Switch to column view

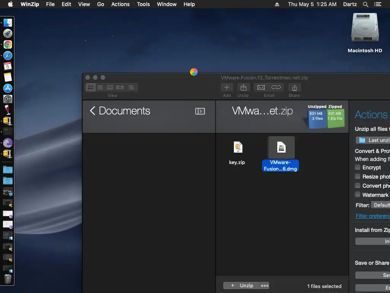pyautogui.click(x=110, y=87)
